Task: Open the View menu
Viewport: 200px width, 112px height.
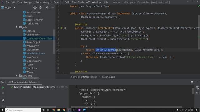Action: [x=20, y=2]
